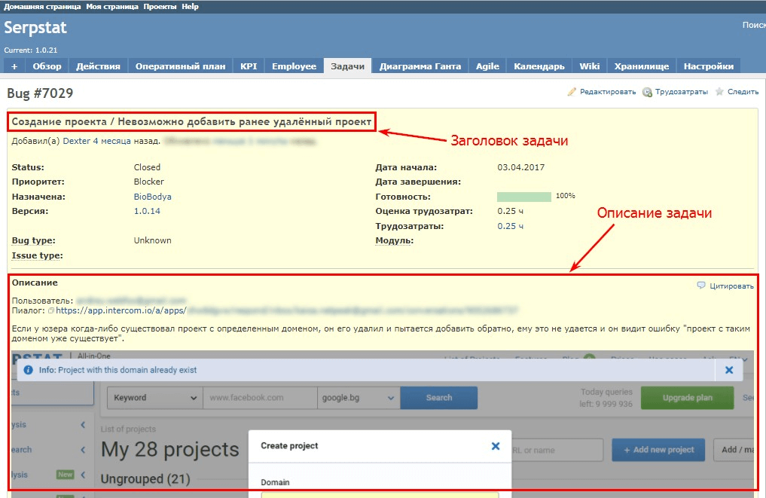Image resolution: width=766 pixels, height=498 pixels.
Task: Switch to the Обзор tab
Action: pyautogui.click(x=47, y=66)
